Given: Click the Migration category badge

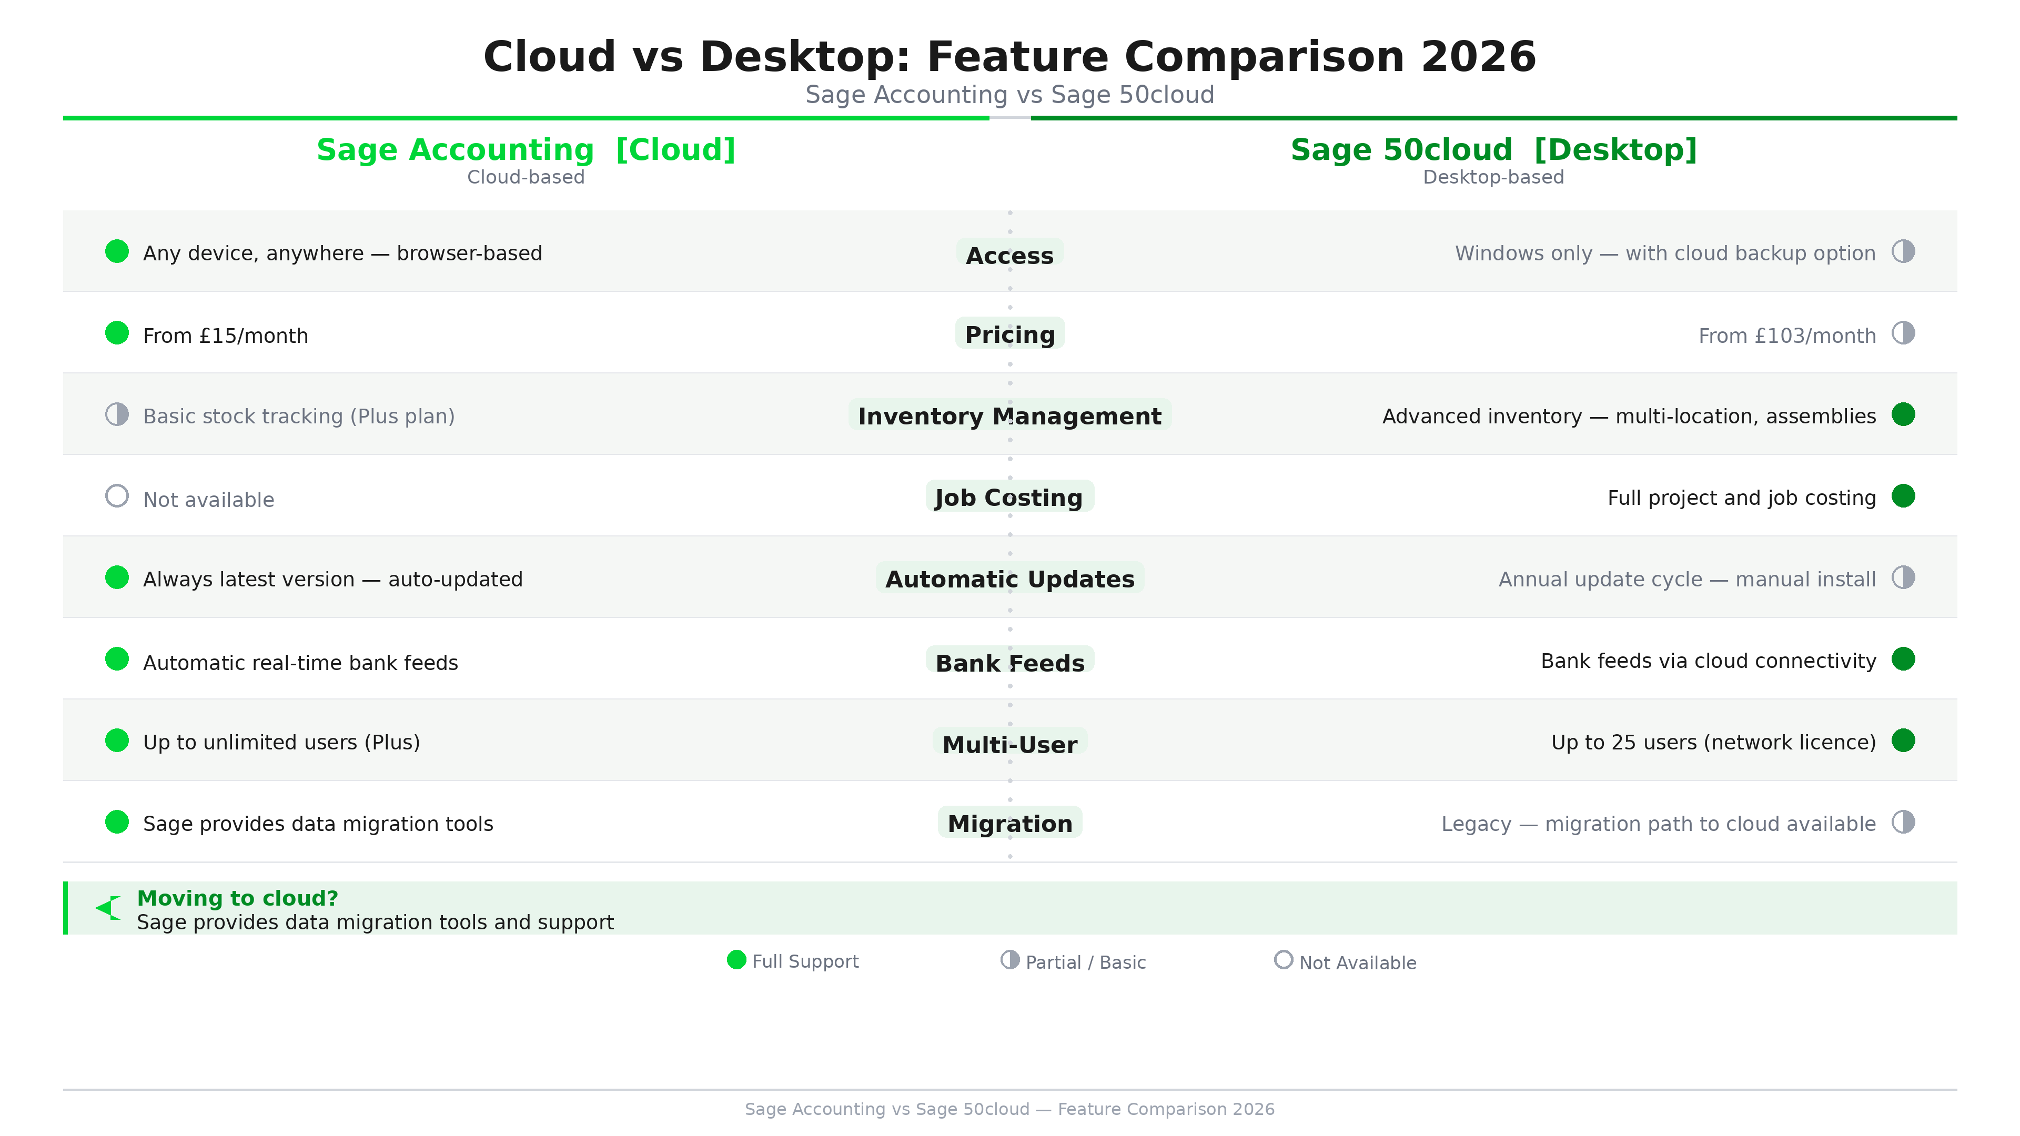Looking at the screenshot, I should pos(1009,823).
